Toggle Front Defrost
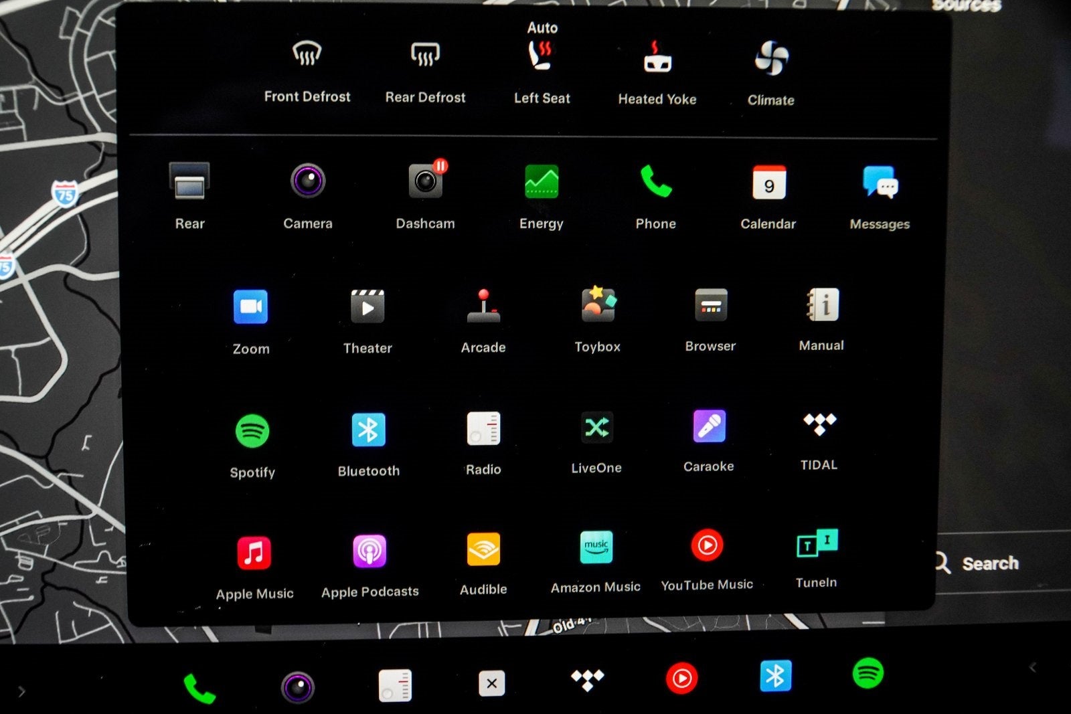Image resolution: width=1071 pixels, height=714 pixels. 307,54
